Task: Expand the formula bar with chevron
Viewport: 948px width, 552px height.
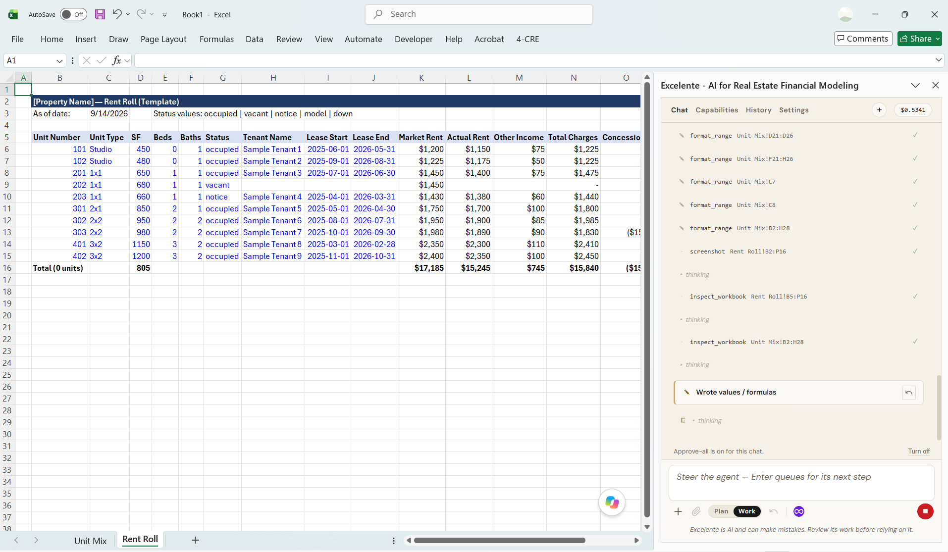Action: tap(939, 60)
